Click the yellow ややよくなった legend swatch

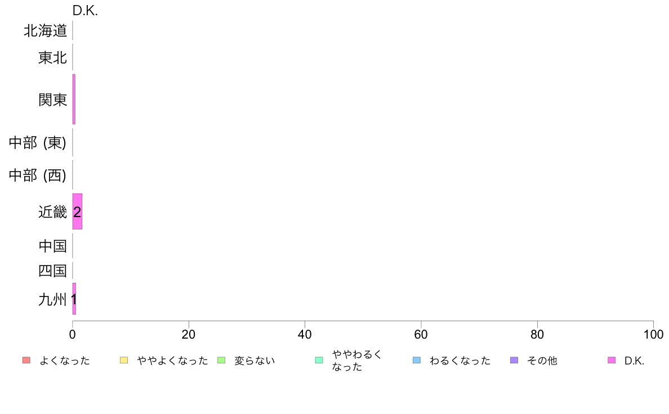pos(124,360)
